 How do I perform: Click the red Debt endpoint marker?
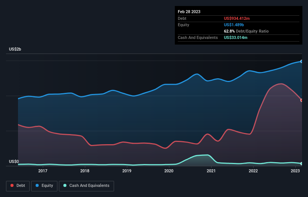(x=302, y=100)
